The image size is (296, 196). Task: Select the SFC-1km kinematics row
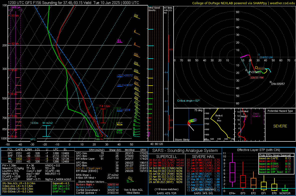click(x=112, y=153)
